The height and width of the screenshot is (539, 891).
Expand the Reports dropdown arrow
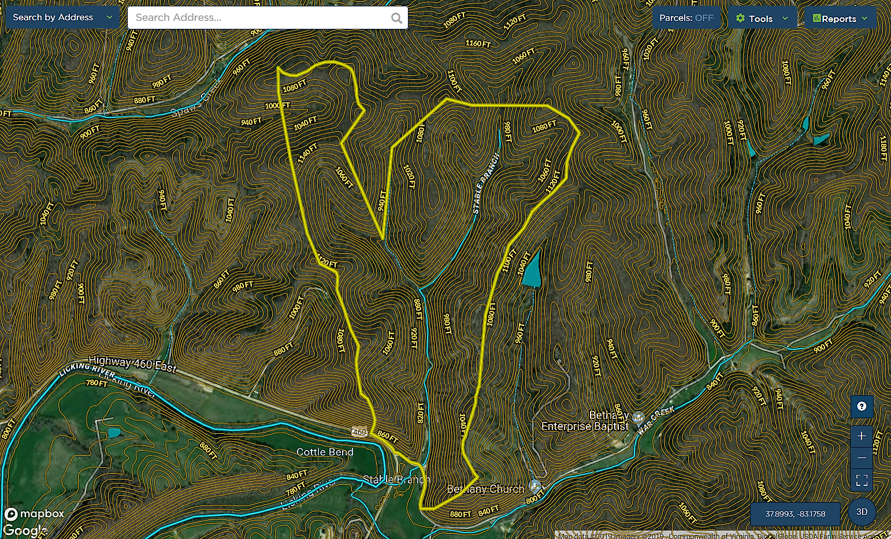point(864,18)
